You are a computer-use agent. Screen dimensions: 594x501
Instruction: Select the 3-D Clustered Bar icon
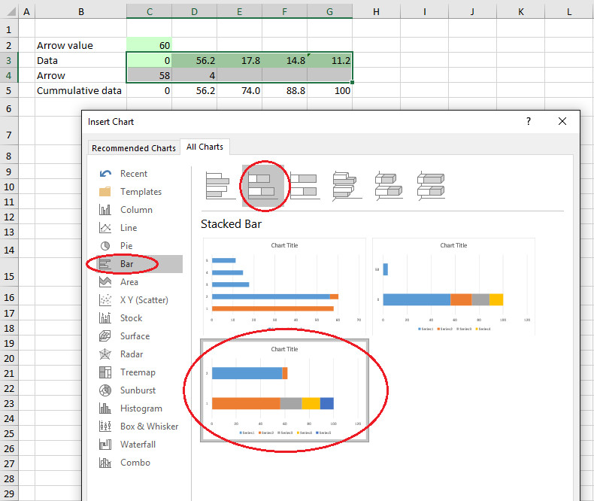(348, 184)
